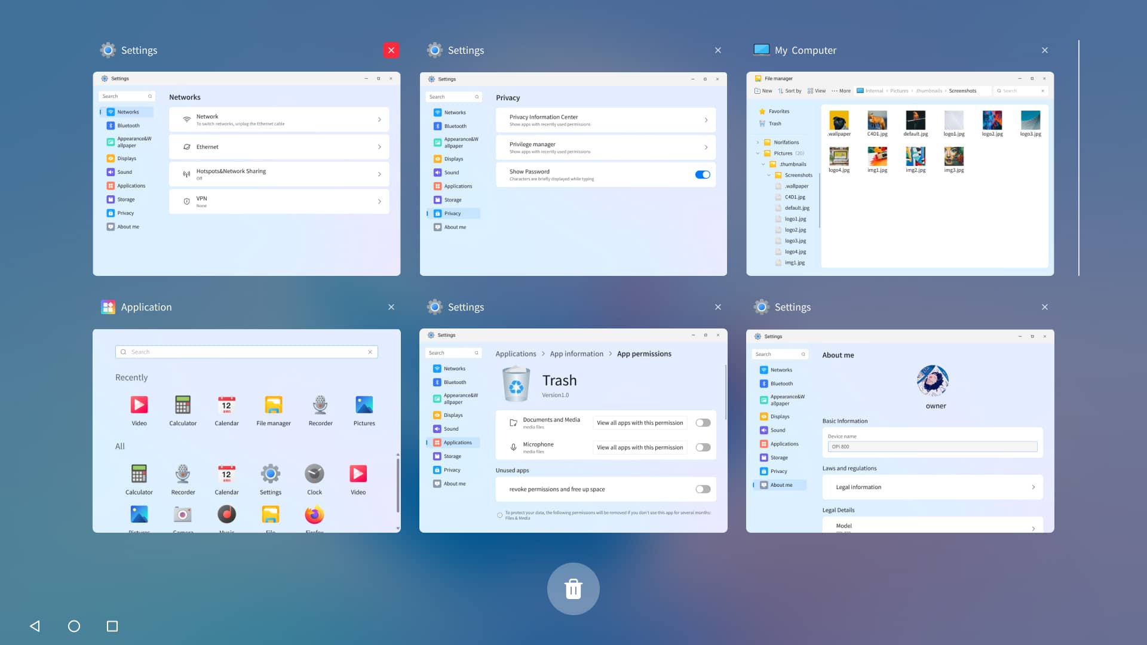Select the Sound section in Settings sidebar
Viewport: 1147px width, 645px height.
(124, 172)
